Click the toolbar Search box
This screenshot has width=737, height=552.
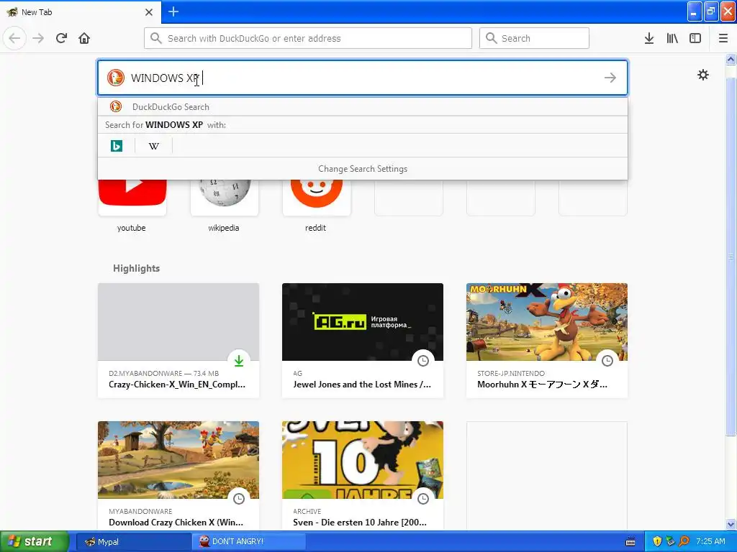point(534,38)
